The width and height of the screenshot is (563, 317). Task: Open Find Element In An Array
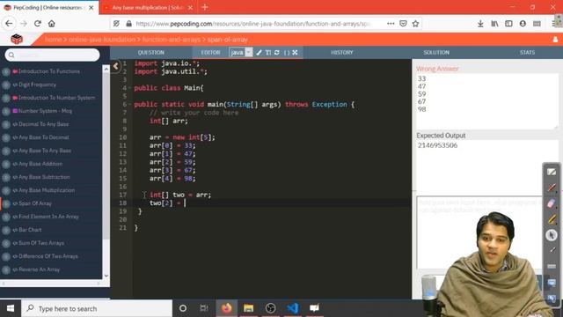pos(48,217)
